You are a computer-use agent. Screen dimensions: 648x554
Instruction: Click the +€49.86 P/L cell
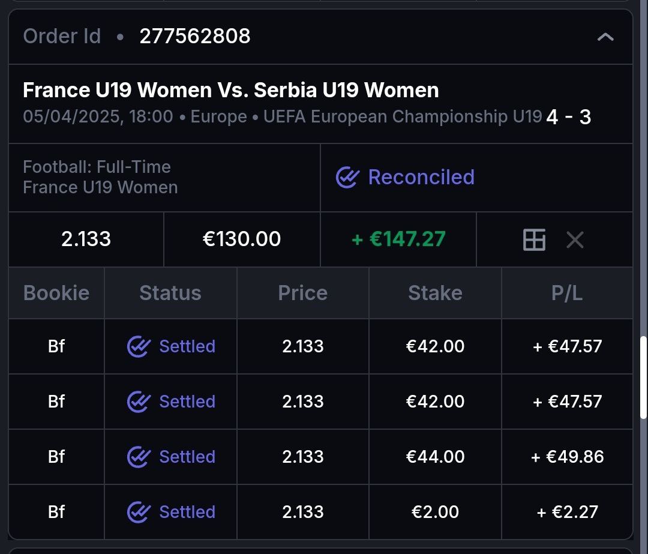(x=567, y=457)
